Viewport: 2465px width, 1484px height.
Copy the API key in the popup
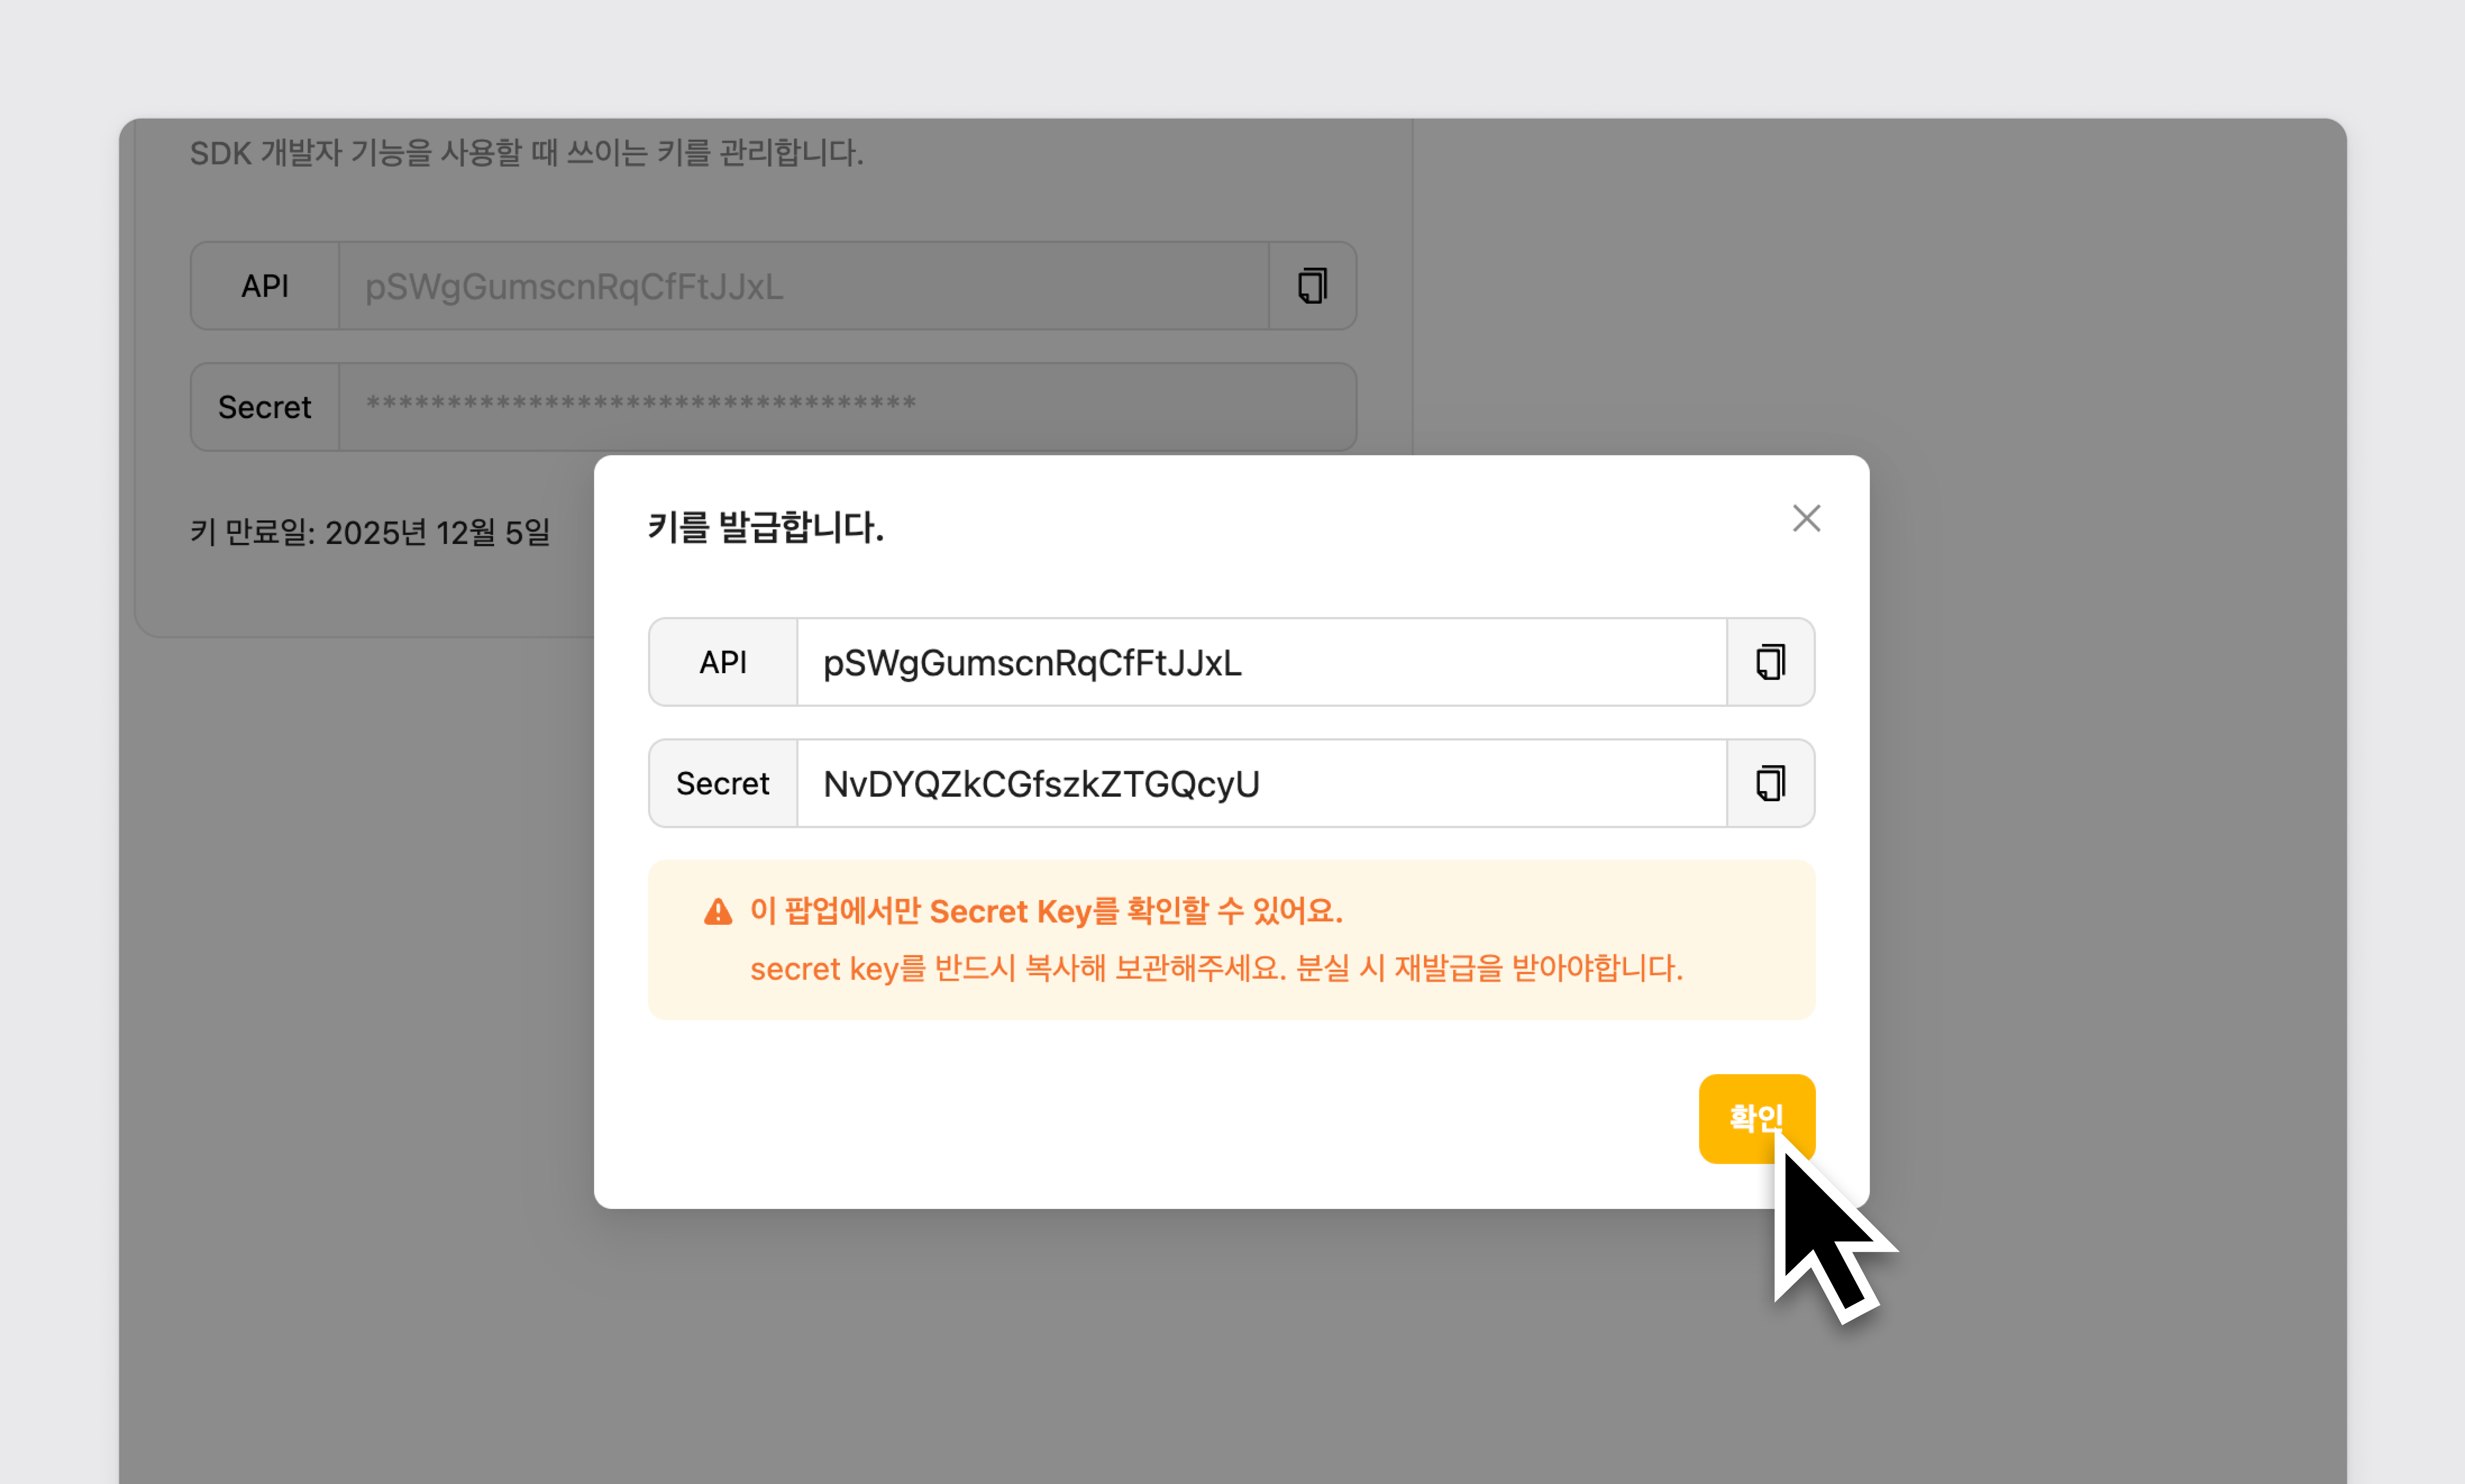(x=1769, y=662)
